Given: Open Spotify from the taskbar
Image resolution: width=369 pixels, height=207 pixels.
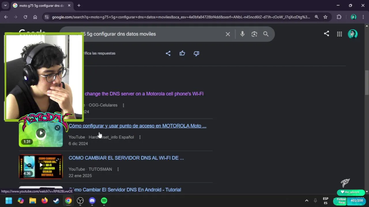Looking at the screenshot, I should click(x=104, y=201).
